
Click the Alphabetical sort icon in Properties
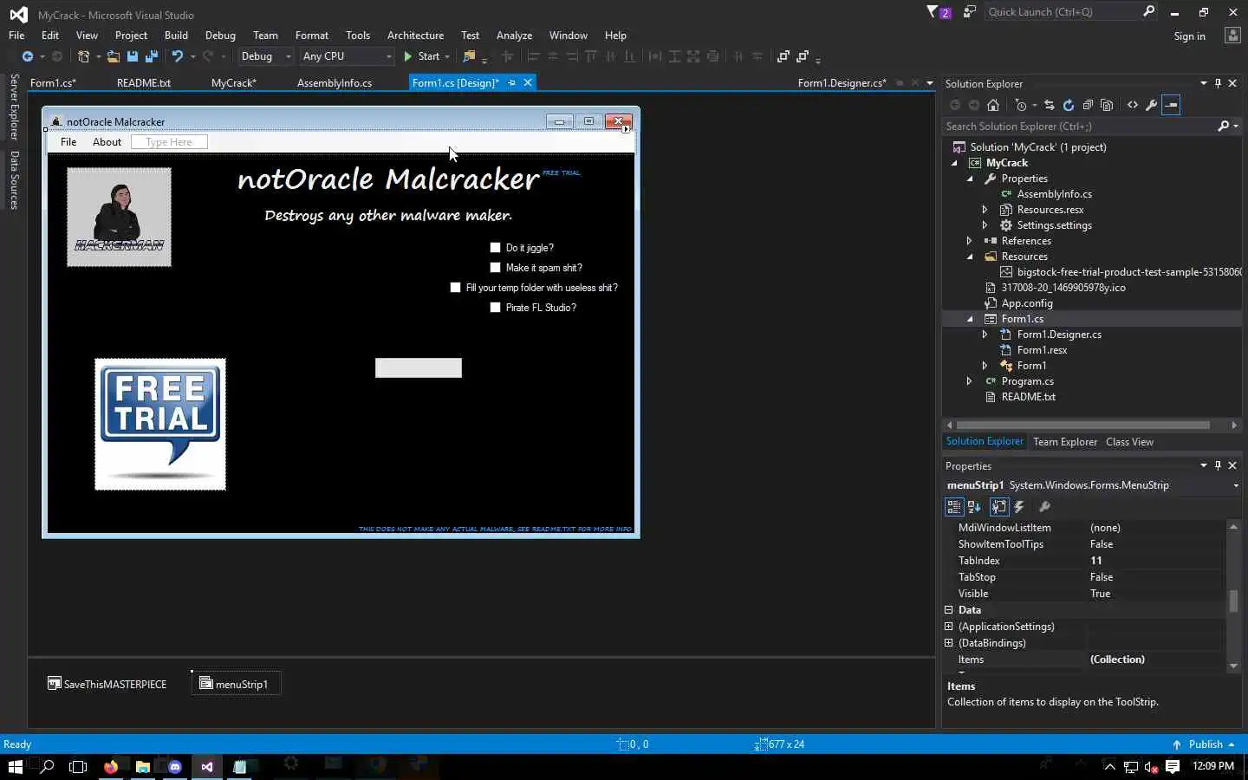coord(974,507)
